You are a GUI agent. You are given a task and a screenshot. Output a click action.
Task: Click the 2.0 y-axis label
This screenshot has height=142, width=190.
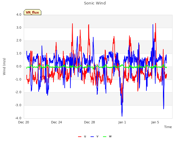(x=19, y=41)
